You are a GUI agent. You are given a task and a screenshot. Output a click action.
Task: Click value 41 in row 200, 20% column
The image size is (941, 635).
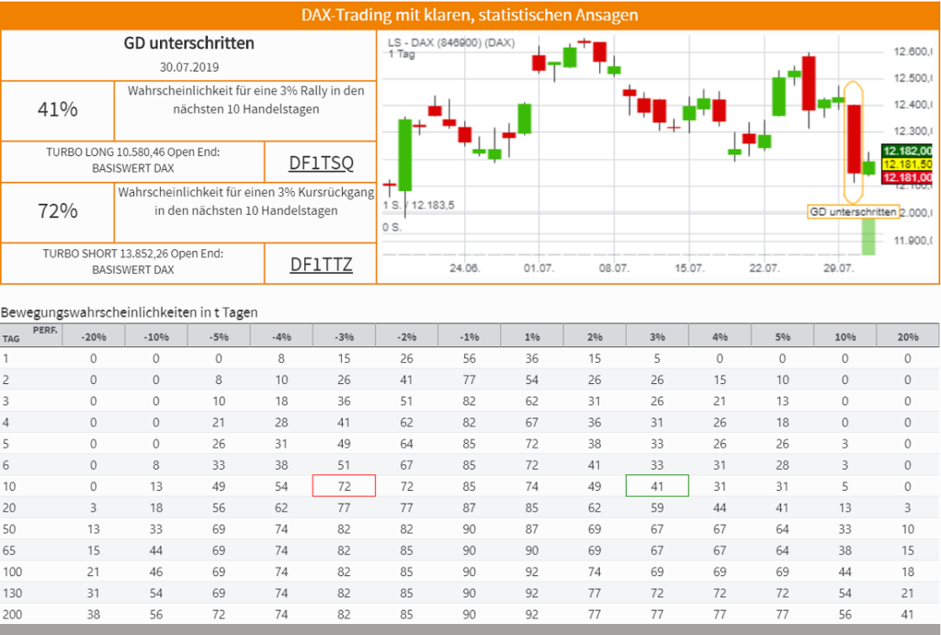[x=907, y=615]
